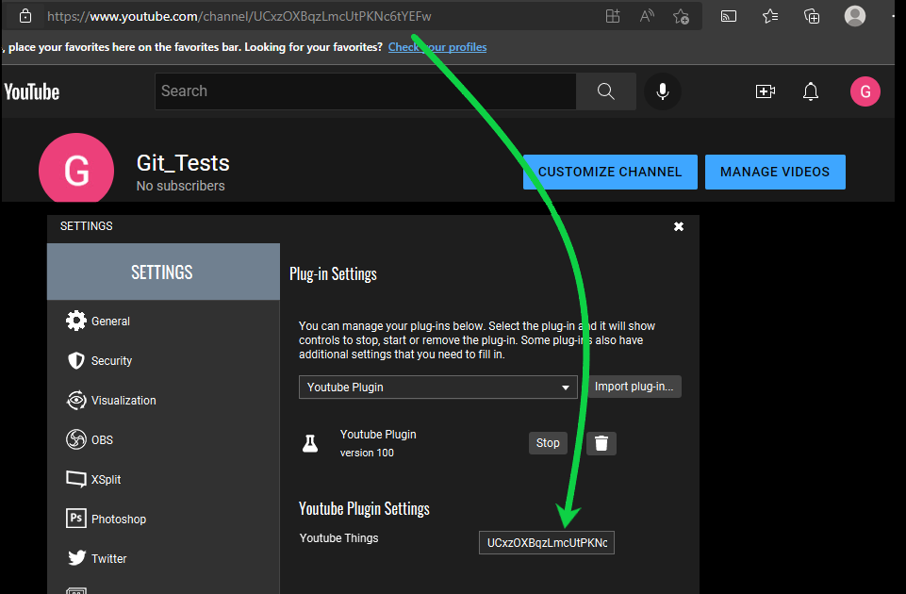Image resolution: width=906 pixels, height=594 pixels.
Task: Open Photoshop settings category
Action: tap(163, 519)
